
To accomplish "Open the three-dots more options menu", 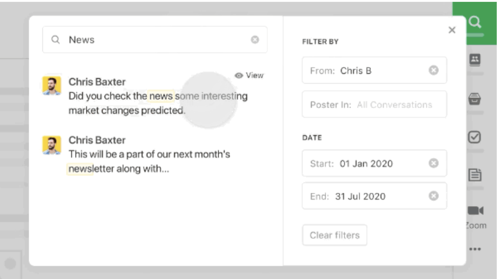I will click(475, 249).
